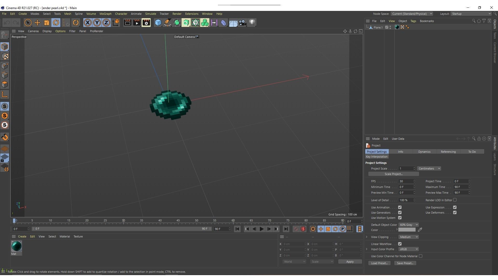Switch to the Dynamics tab
Screen dimensions: 498x280
pos(424,152)
